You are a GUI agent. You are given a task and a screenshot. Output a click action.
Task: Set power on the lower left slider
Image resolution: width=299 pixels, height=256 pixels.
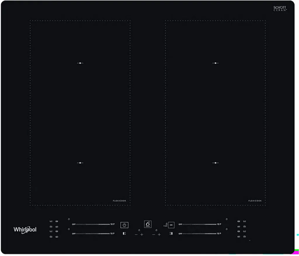point(93,234)
